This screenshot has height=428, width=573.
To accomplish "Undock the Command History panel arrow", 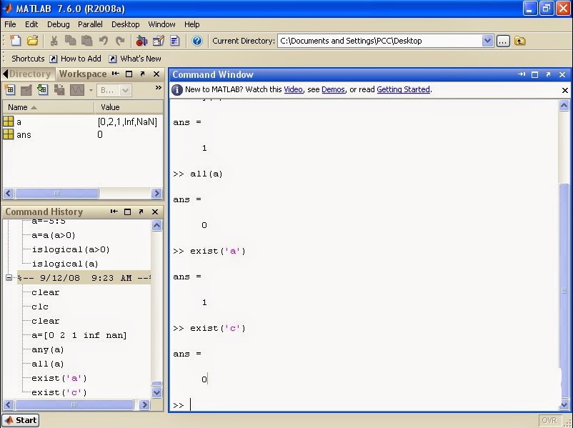I will pyautogui.click(x=141, y=211).
